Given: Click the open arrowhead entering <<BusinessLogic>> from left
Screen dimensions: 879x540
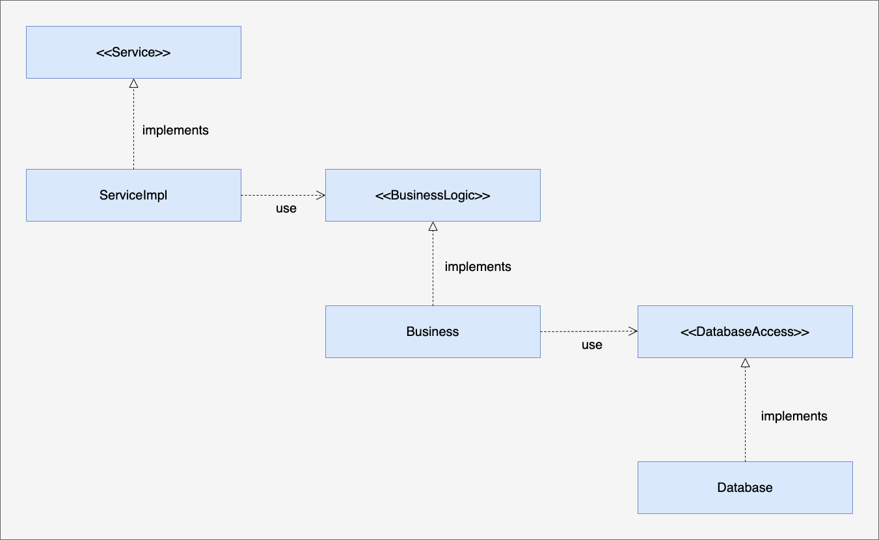Looking at the screenshot, I should pyautogui.click(x=320, y=195).
